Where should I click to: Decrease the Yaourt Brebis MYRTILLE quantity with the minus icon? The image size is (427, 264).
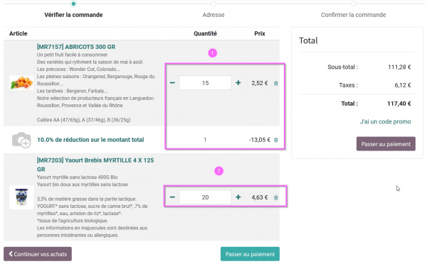[172, 197]
